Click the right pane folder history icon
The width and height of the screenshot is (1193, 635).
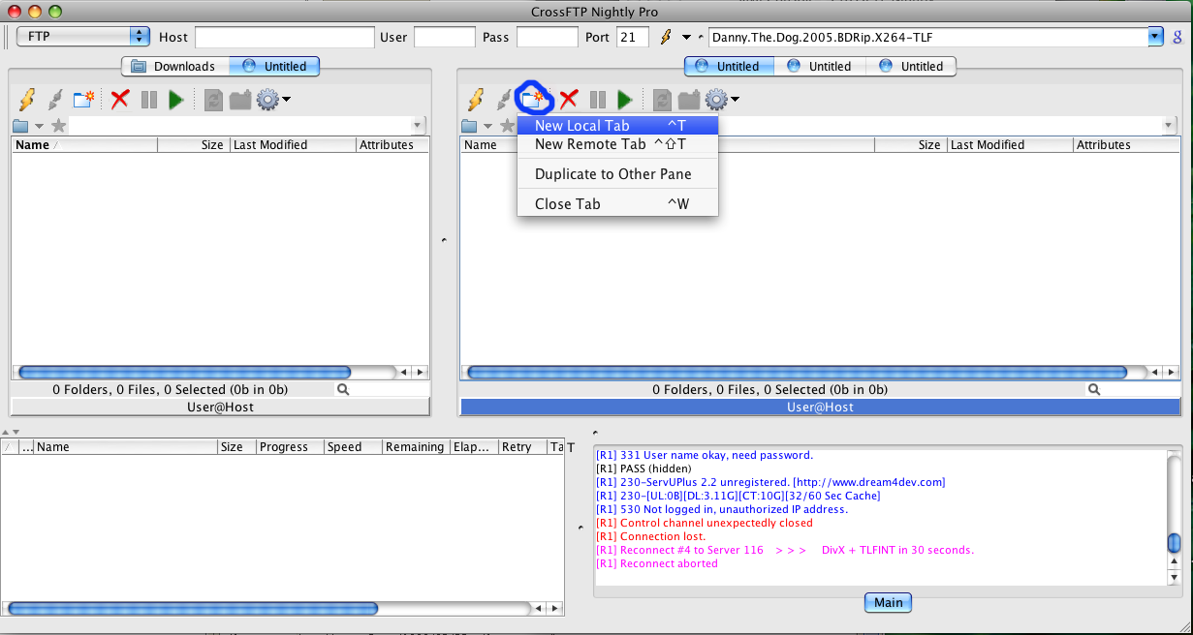click(x=469, y=126)
